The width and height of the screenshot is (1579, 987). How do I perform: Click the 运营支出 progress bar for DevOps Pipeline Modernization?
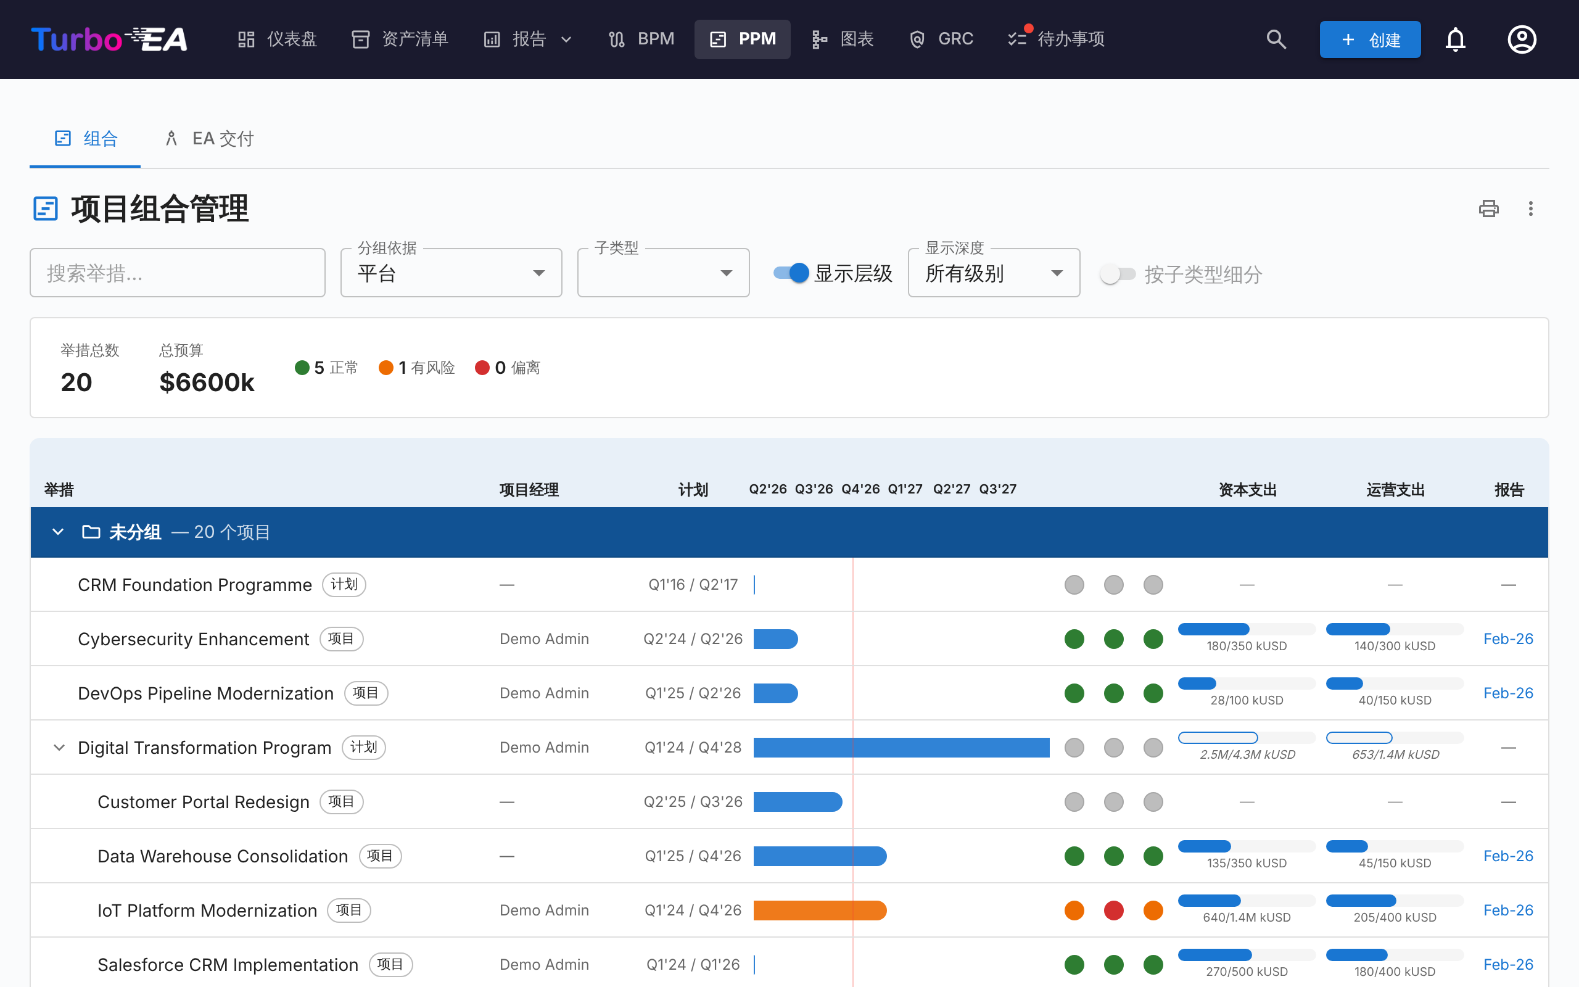(x=1395, y=683)
